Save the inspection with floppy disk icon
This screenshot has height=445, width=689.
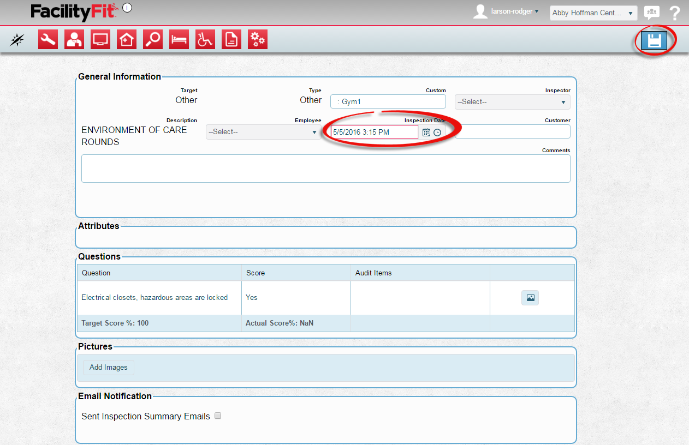tap(654, 40)
